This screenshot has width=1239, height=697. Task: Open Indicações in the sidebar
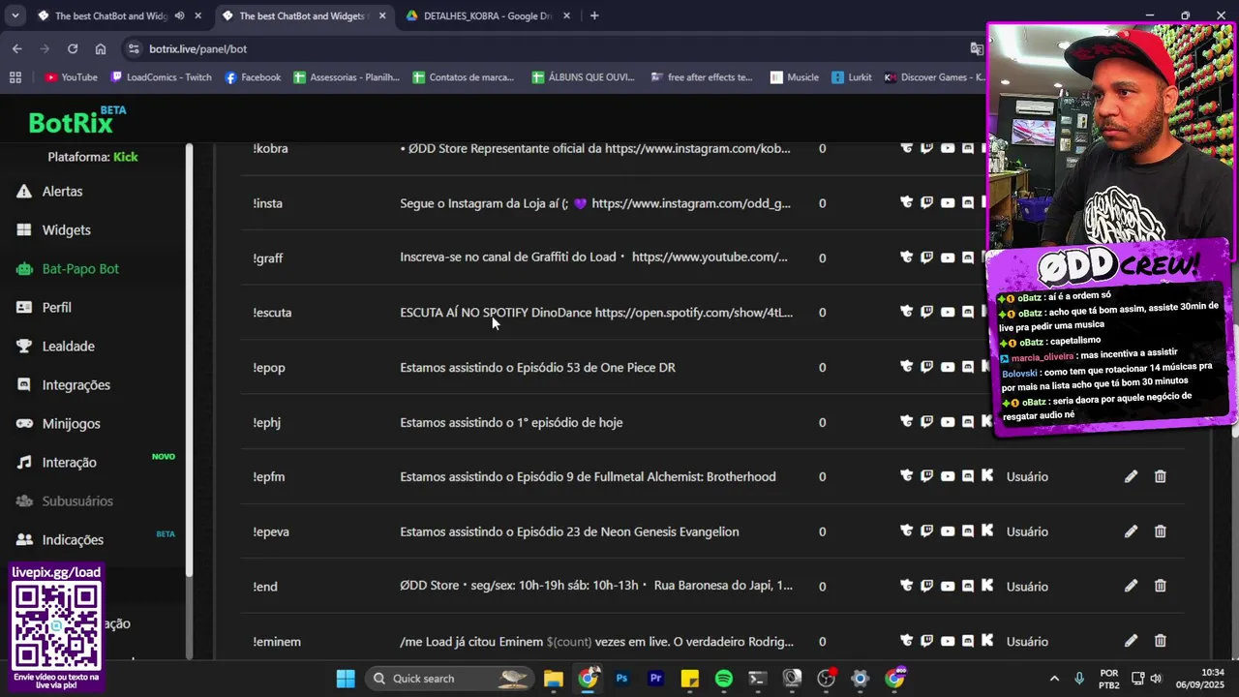click(73, 540)
